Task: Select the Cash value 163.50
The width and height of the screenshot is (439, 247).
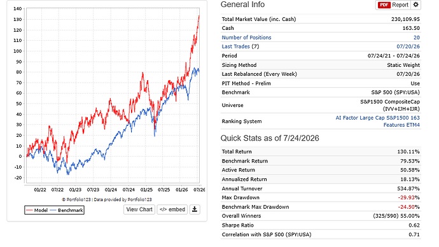Action: (411, 28)
